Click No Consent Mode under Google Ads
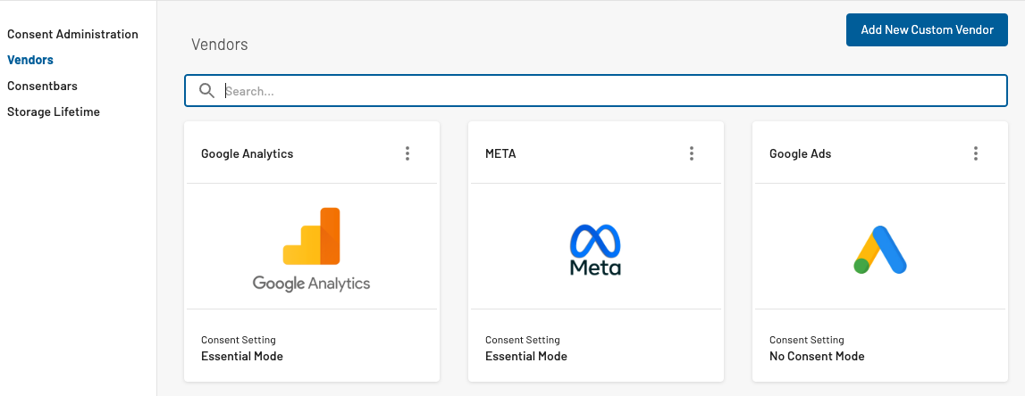 [x=817, y=356]
